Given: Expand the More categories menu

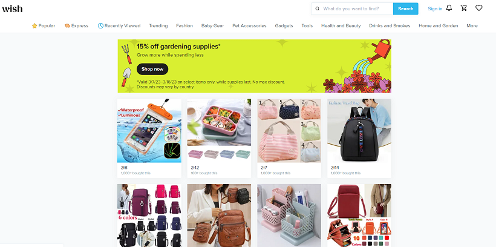Looking at the screenshot, I should tap(472, 25).
